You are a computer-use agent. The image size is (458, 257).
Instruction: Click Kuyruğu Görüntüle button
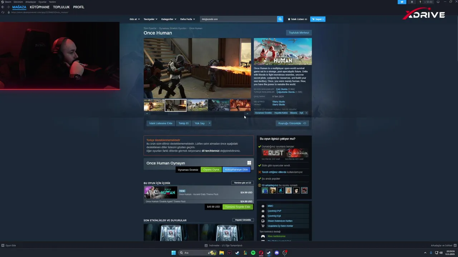pos(292,123)
